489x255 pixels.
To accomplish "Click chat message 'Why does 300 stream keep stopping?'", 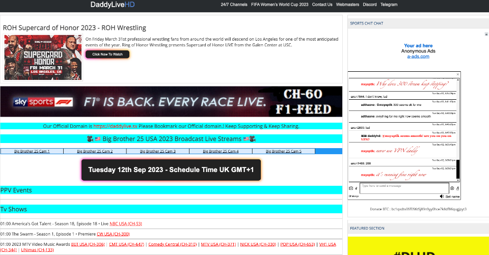I will point(412,84).
